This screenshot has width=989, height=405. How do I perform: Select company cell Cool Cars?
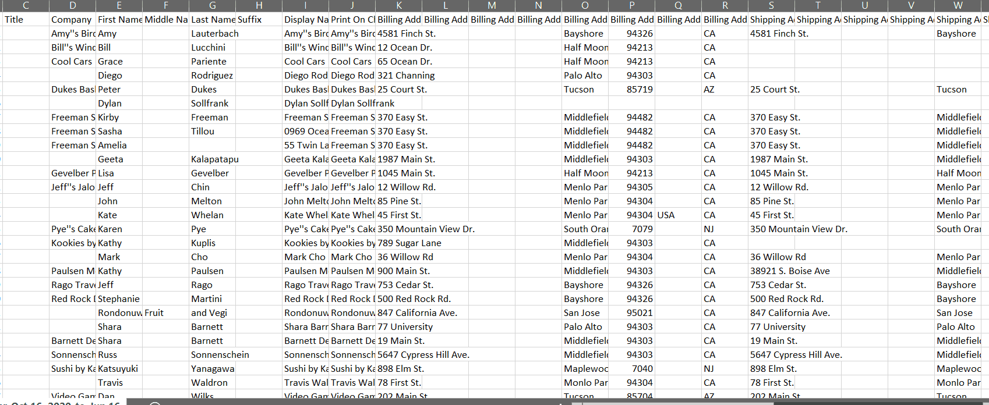(73, 61)
